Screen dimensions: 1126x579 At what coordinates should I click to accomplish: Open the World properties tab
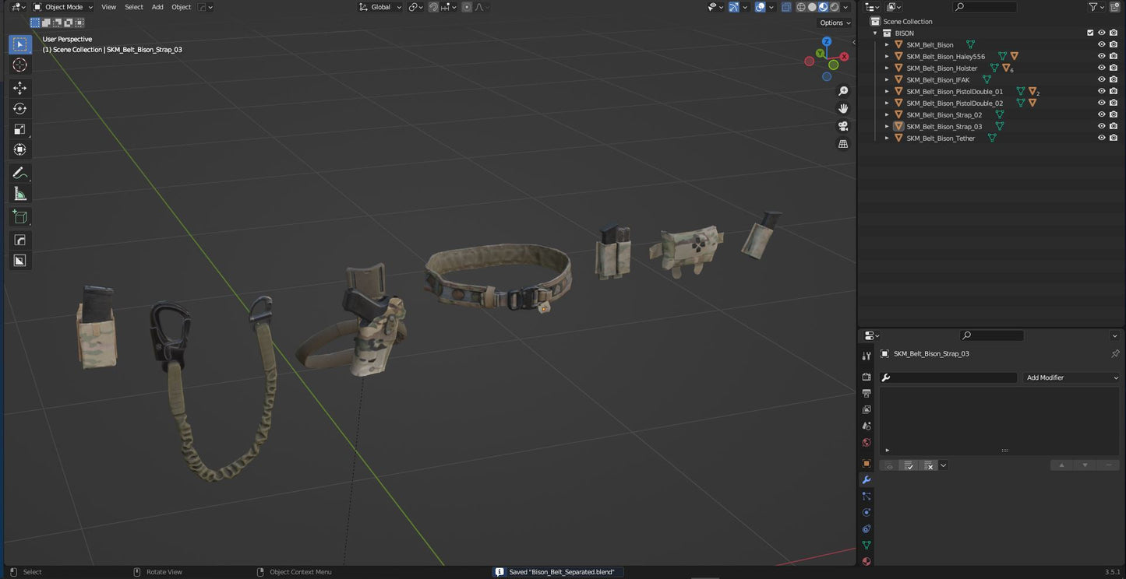[866, 442]
